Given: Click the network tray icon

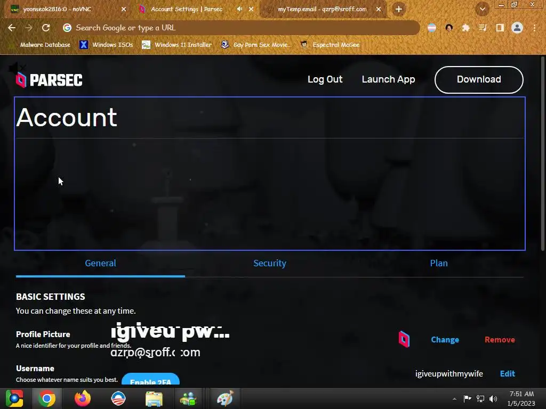Looking at the screenshot, I should pyautogui.click(x=480, y=398).
